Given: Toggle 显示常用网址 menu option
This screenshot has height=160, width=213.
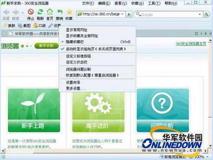Looking at the screenshot, I should (x=97, y=30).
